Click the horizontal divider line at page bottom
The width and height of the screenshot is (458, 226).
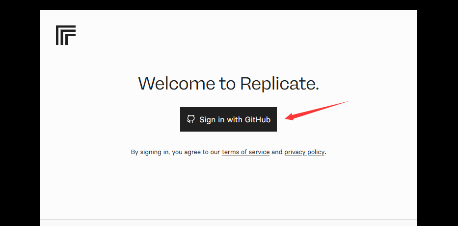pos(229,219)
